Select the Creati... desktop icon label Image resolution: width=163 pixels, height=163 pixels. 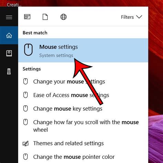(14, 5)
